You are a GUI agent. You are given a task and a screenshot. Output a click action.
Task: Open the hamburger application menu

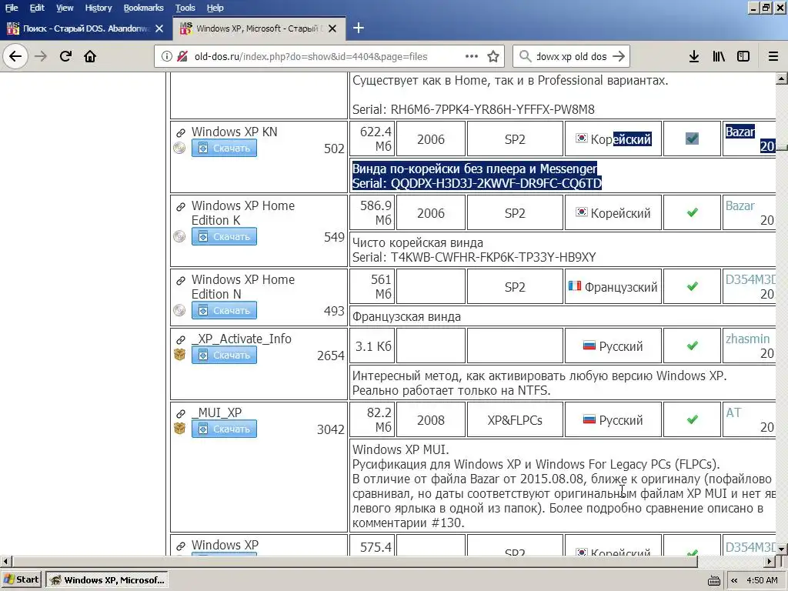coord(773,56)
